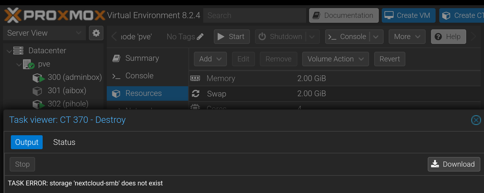The width and height of the screenshot is (484, 193).
Task: Select 302 (pihole) in the tree
Action: (x=68, y=104)
